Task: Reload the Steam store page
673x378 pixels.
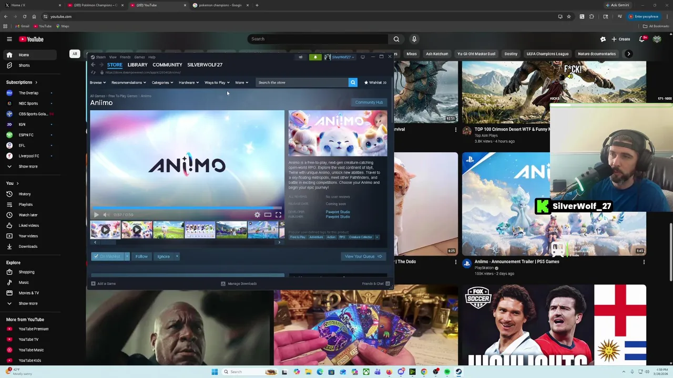Action: pos(94,72)
